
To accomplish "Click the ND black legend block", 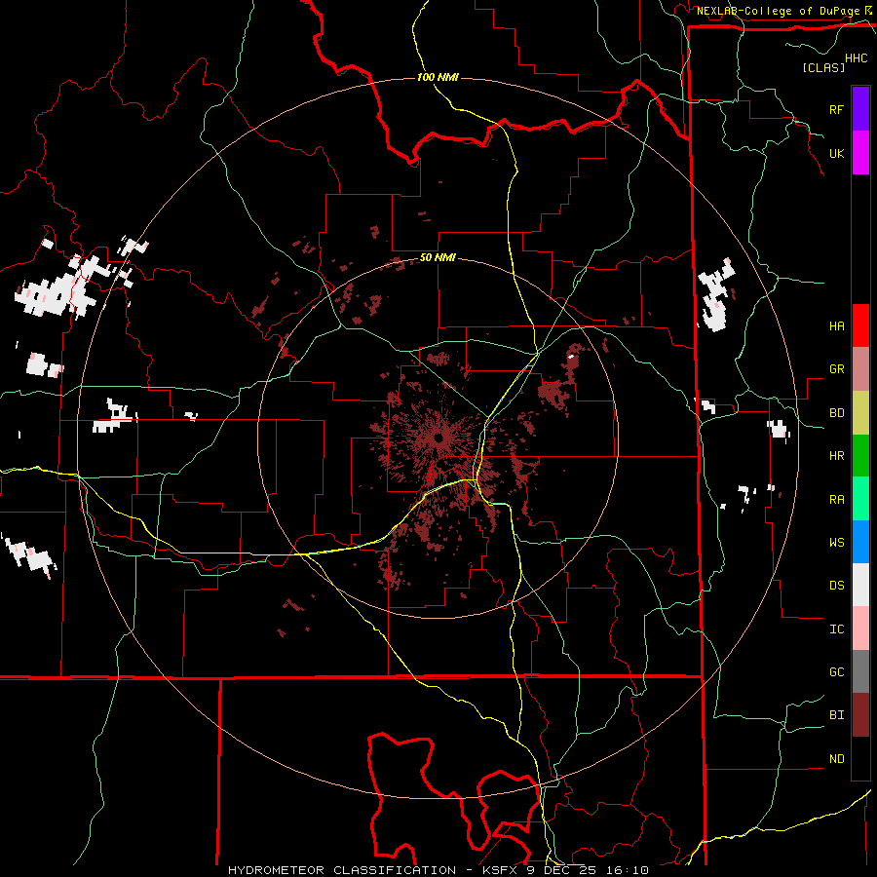I will click(860, 758).
